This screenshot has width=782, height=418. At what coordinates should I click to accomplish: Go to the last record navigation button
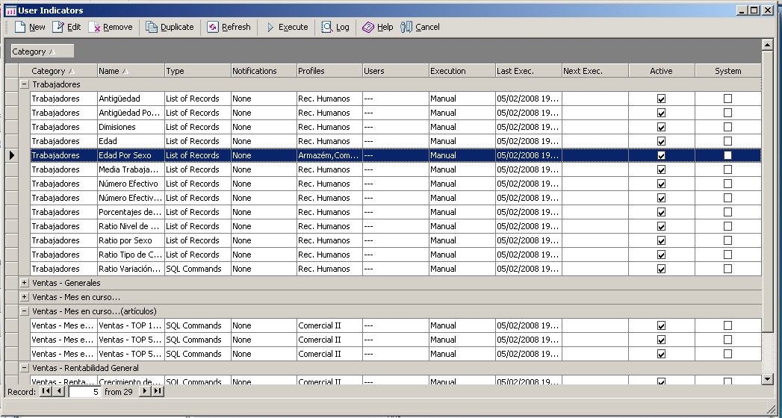click(x=158, y=391)
